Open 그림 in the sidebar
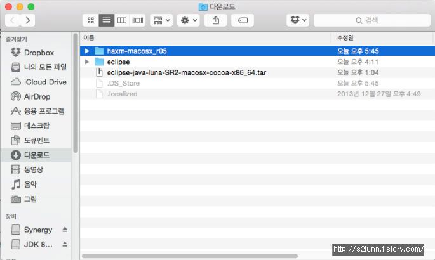 point(36,199)
